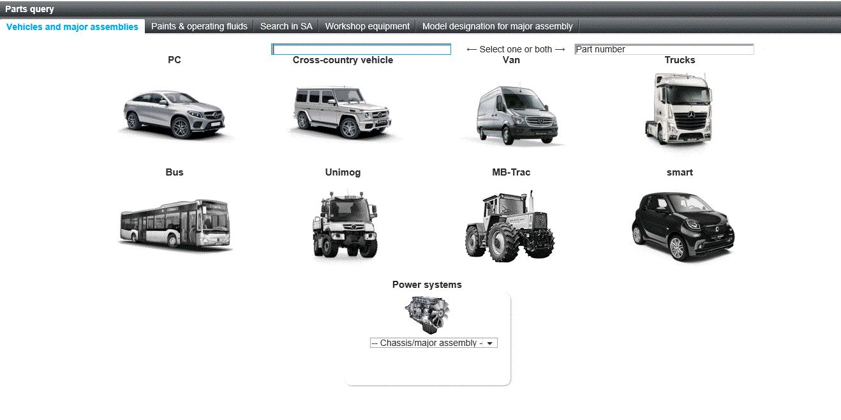Click the MB-Trac heading text
Screen dimensions: 841x420
coord(511,172)
